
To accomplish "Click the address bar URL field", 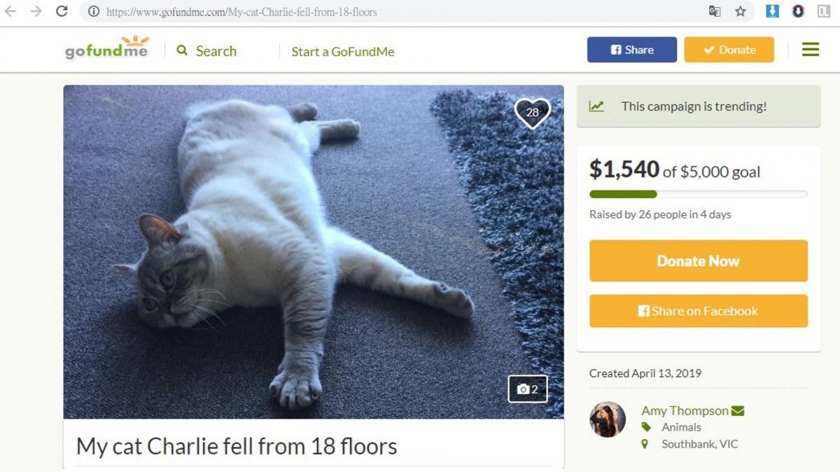I will pyautogui.click(x=392, y=12).
